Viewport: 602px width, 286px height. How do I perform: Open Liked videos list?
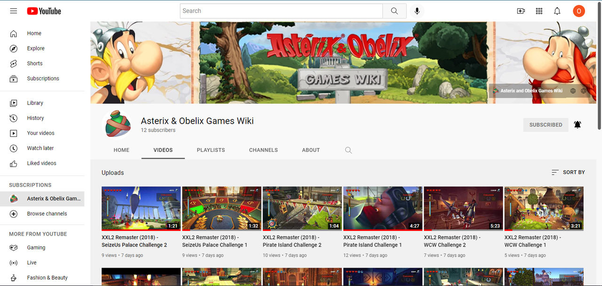(x=42, y=163)
